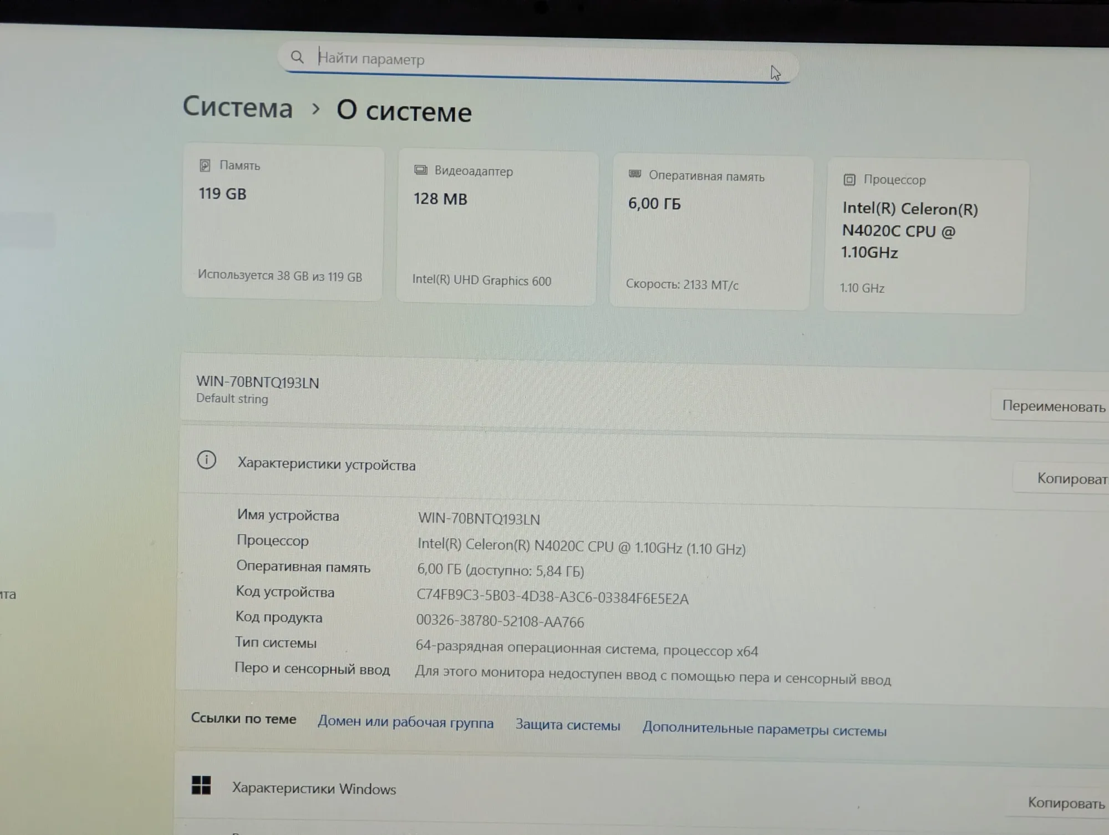Click "Intel(R) UHD Graphics 600" text

coord(481,281)
